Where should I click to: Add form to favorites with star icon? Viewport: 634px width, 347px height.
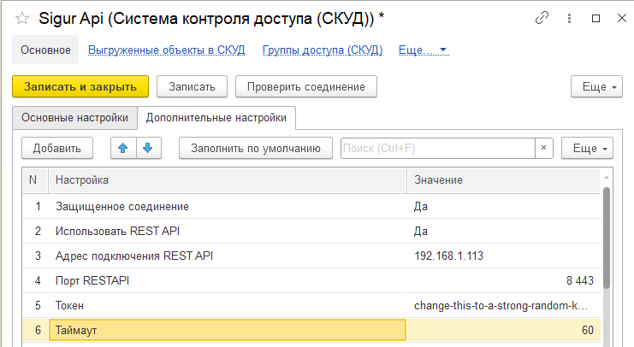pos(21,18)
